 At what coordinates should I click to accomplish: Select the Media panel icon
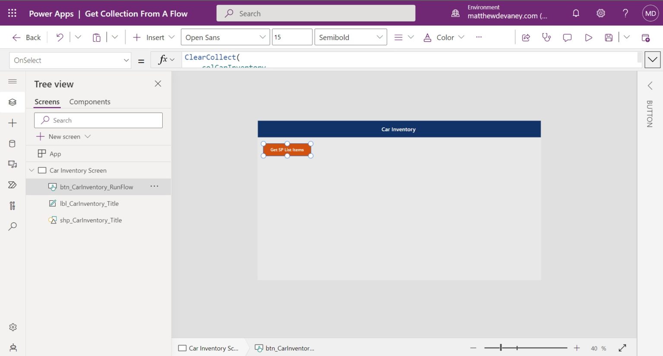coord(13,164)
